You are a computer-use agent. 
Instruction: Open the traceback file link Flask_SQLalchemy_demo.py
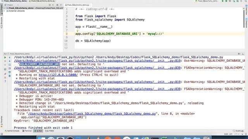(92, 114)
